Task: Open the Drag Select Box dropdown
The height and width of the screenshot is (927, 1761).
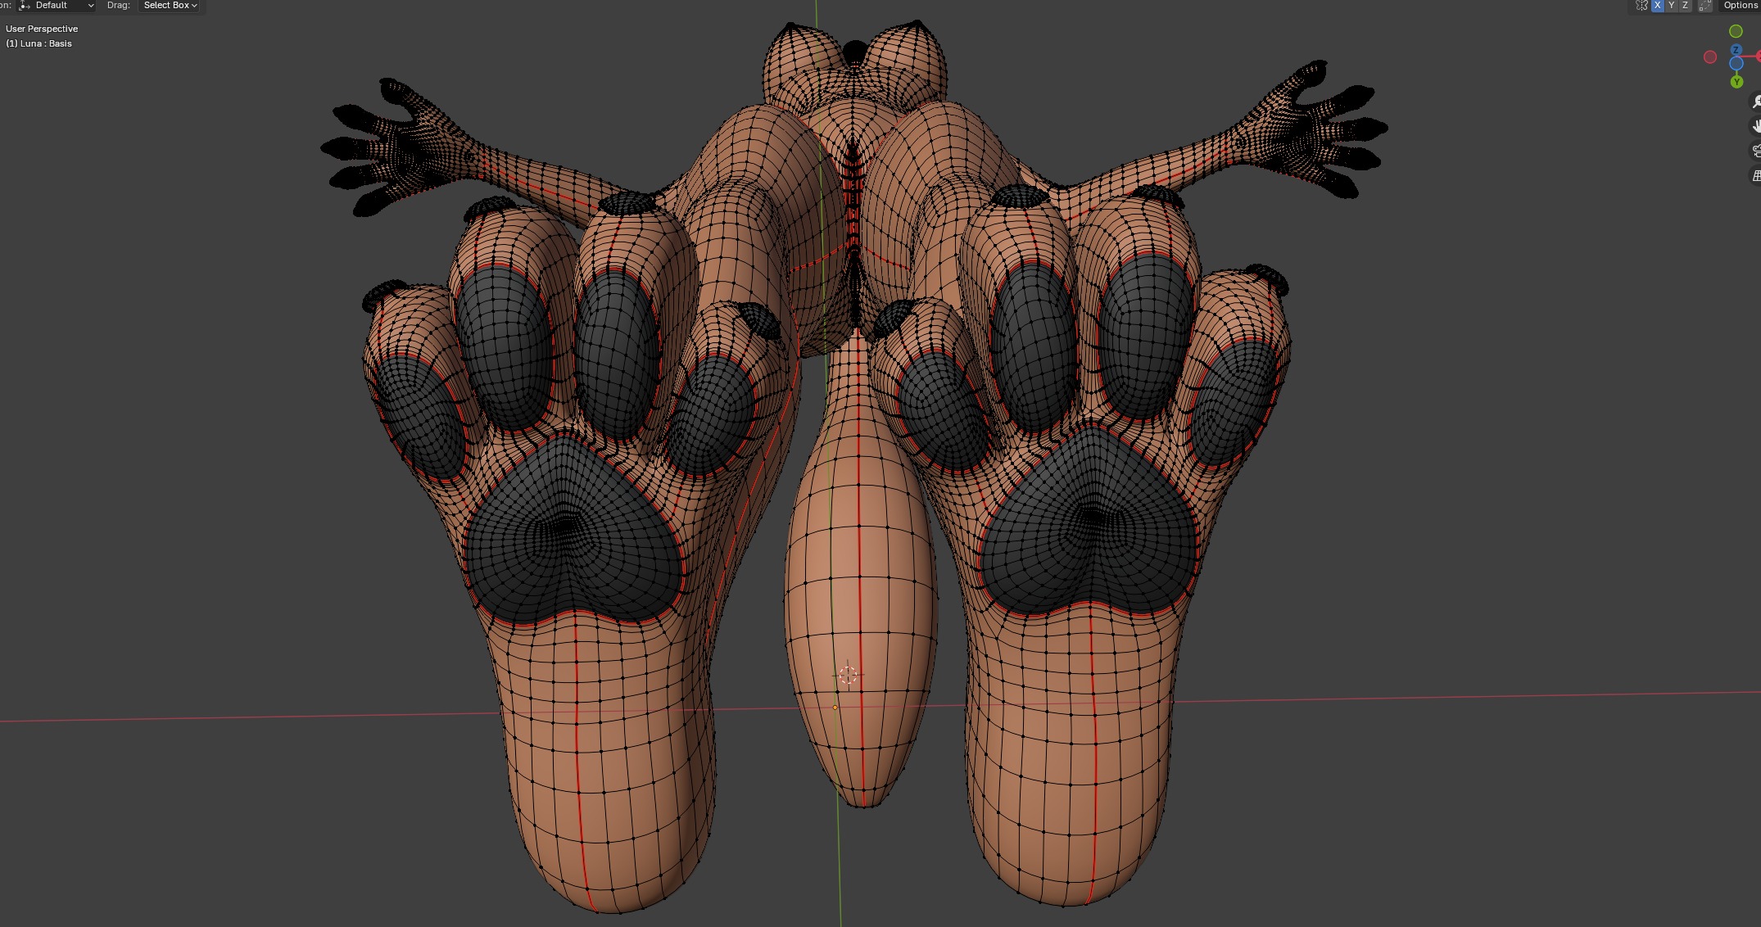Action: pos(170,6)
